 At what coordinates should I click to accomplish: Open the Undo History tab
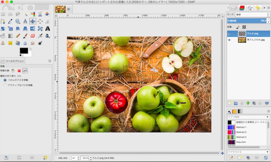(258, 7)
